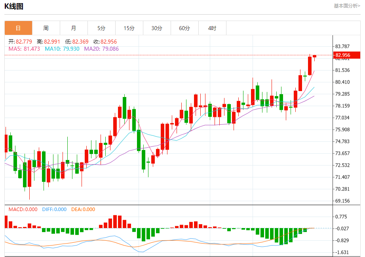Click the MA5: 81.473 label
This screenshot has width=365, height=257.
[24, 49]
